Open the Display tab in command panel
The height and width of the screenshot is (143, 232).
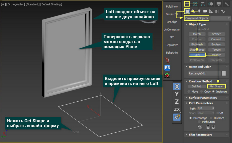(x=219, y=4)
